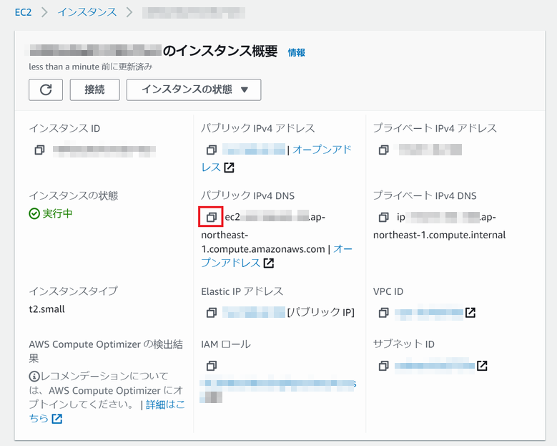This screenshot has width=557, height=446.
Task: Click the 接続 connect button
Action: pyautogui.click(x=95, y=89)
